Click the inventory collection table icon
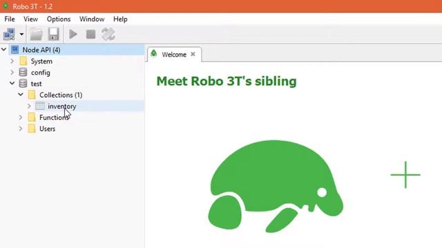 point(40,106)
